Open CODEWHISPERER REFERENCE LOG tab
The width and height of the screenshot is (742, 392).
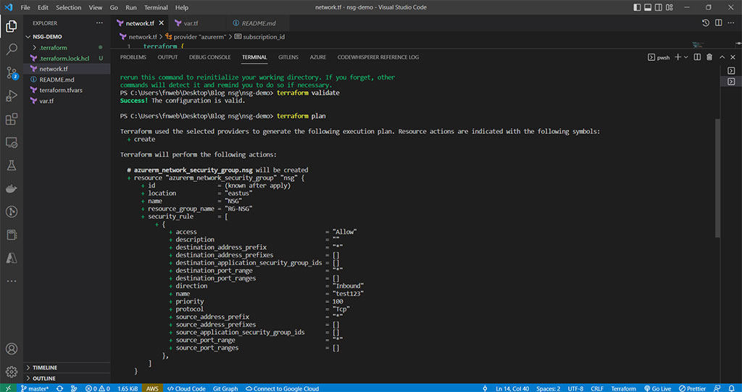(378, 57)
